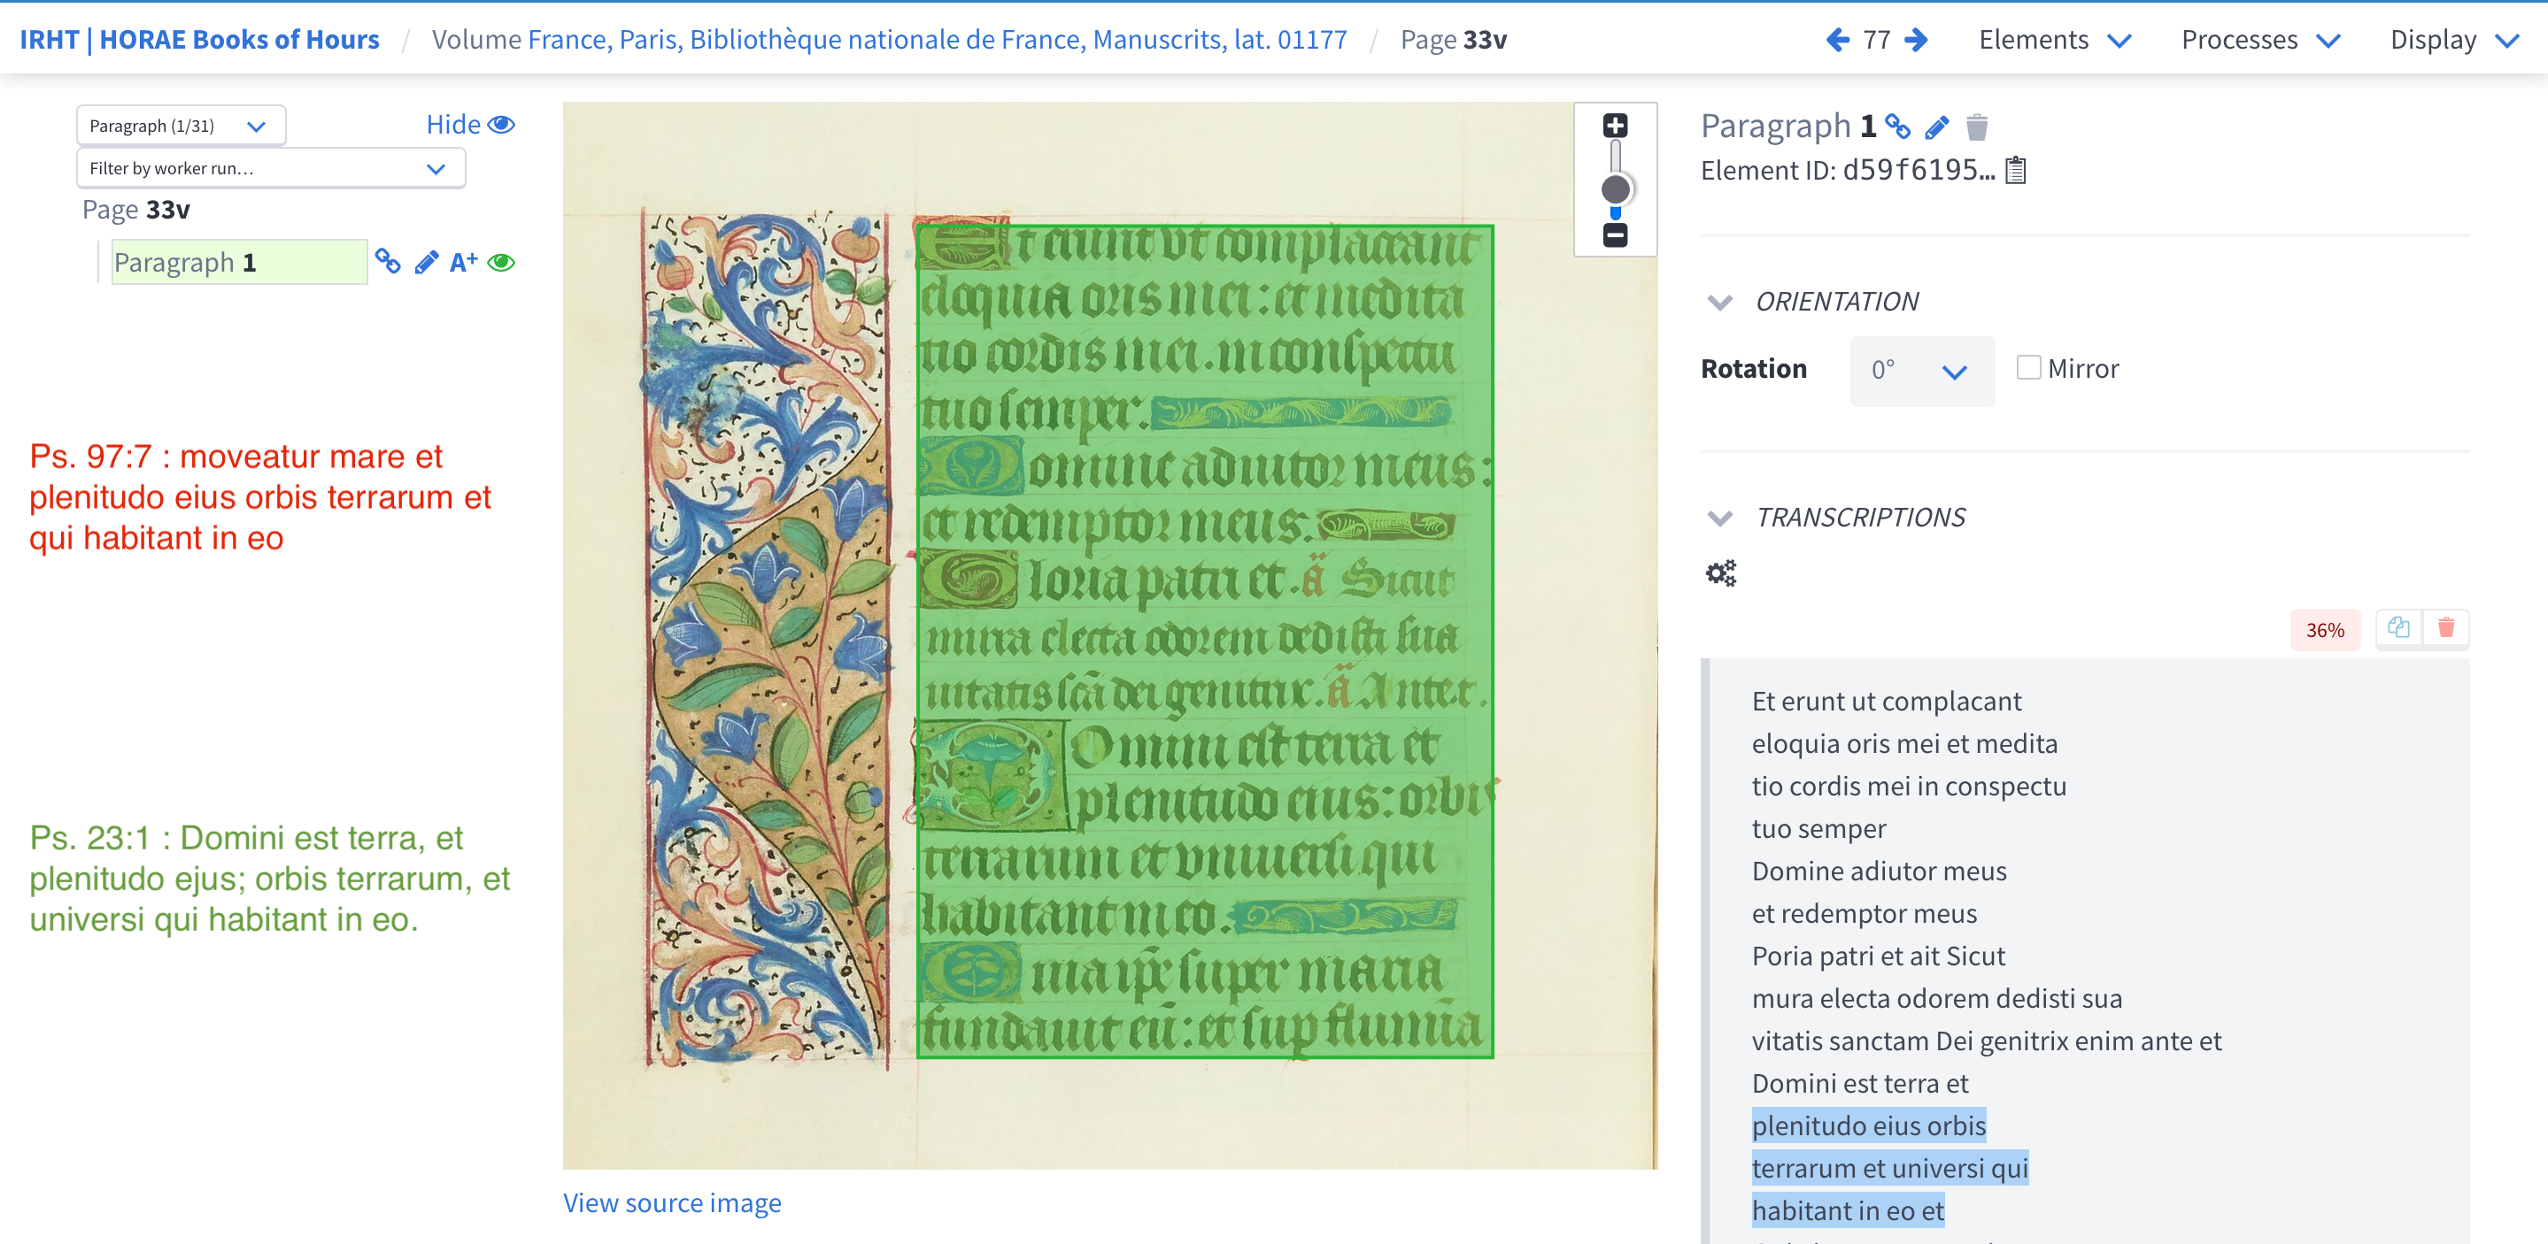This screenshot has height=1244, width=2548.
Task: Collapse the ORIENTATION section
Action: pos(1720,302)
